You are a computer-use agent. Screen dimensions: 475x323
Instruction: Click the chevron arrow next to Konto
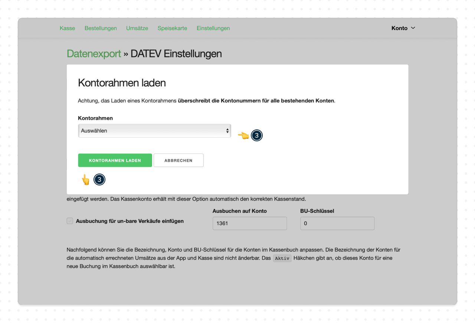pyautogui.click(x=413, y=28)
